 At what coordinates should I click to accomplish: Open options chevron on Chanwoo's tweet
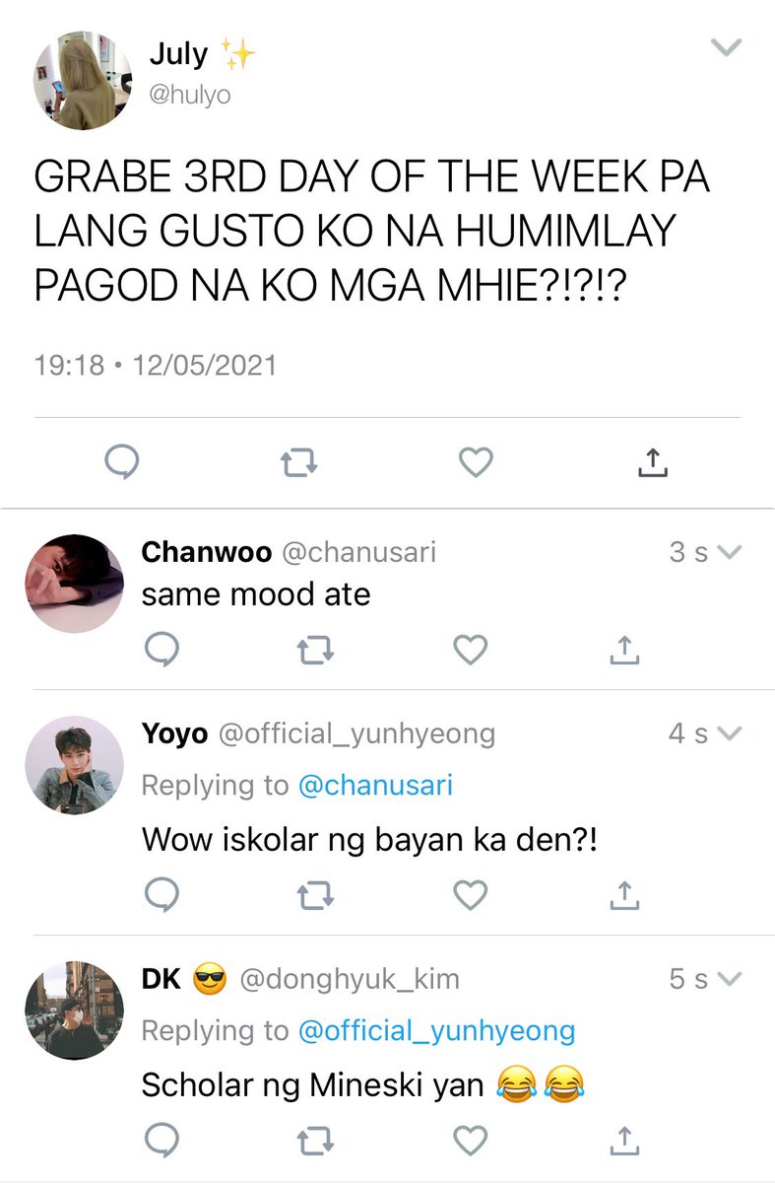pos(730,553)
